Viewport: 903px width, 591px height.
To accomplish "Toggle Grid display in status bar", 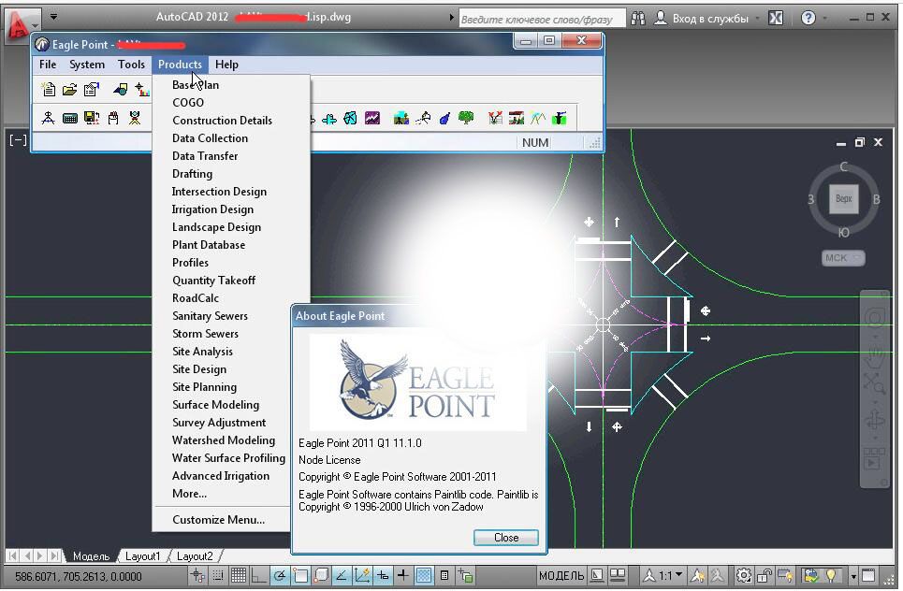I will 239,575.
